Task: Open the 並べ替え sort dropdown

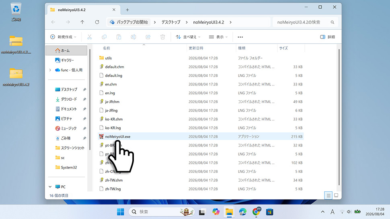Action: 188,37
